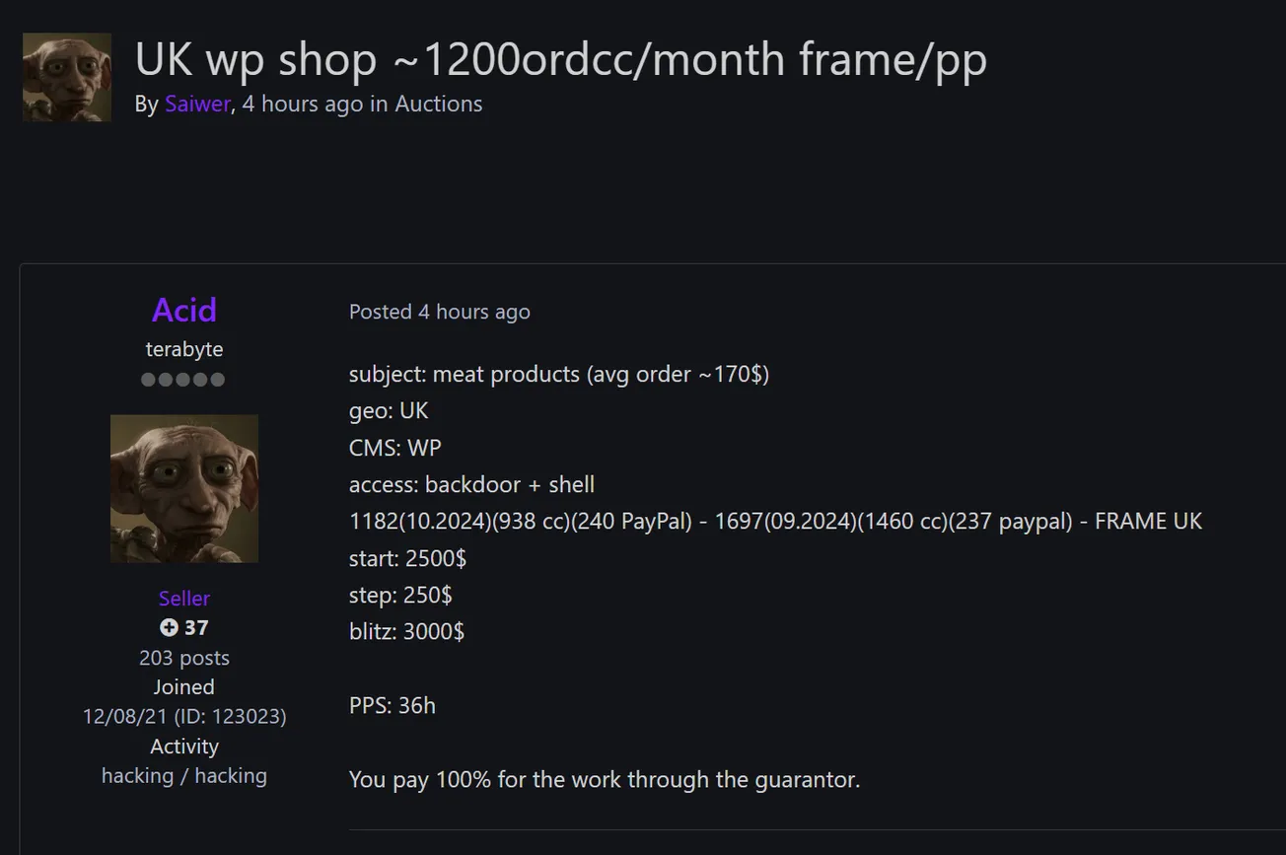Click the guarantor payment sentence
Image resolution: width=1286 pixels, height=855 pixels.
pos(605,780)
